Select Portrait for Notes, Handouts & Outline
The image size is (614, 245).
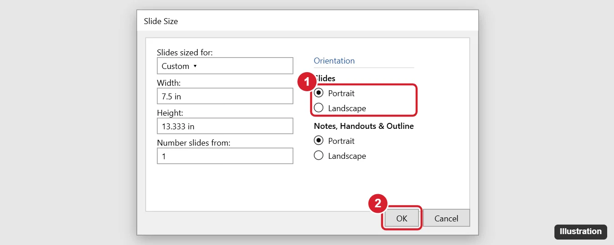pyautogui.click(x=319, y=141)
